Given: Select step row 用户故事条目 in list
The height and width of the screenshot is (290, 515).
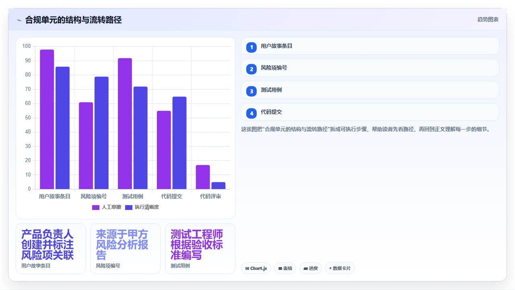Looking at the screenshot, I should click(370, 46).
